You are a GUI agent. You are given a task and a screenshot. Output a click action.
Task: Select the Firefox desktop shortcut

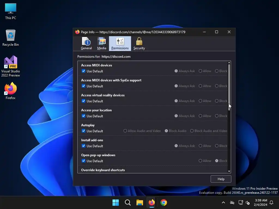click(x=11, y=91)
